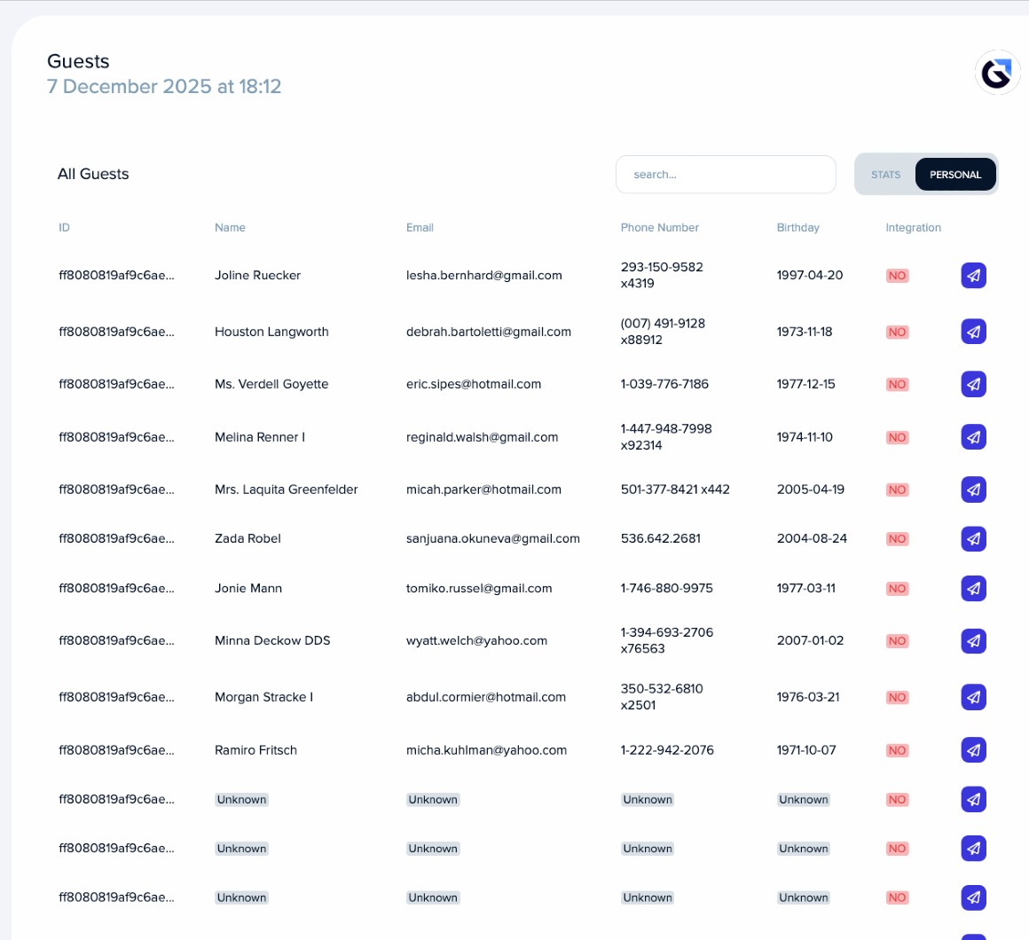This screenshot has height=940, width=1029.
Task: Click the send icon for Ramiro Fritsch
Action: (x=973, y=749)
